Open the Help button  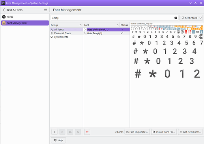point(58,140)
